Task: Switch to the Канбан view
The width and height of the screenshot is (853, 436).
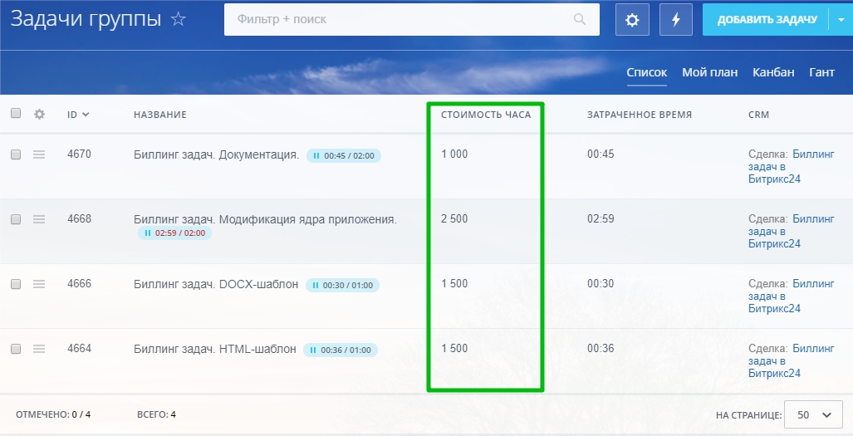Action: pyautogui.click(x=773, y=72)
